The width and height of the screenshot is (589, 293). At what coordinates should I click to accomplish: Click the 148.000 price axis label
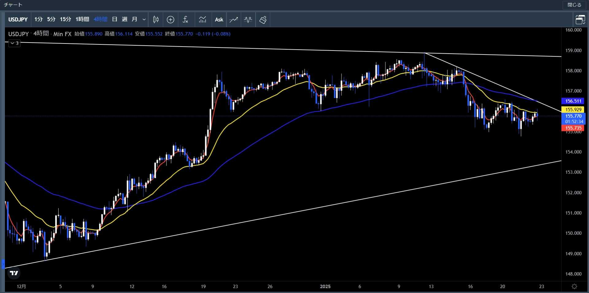tap(573, 274)
